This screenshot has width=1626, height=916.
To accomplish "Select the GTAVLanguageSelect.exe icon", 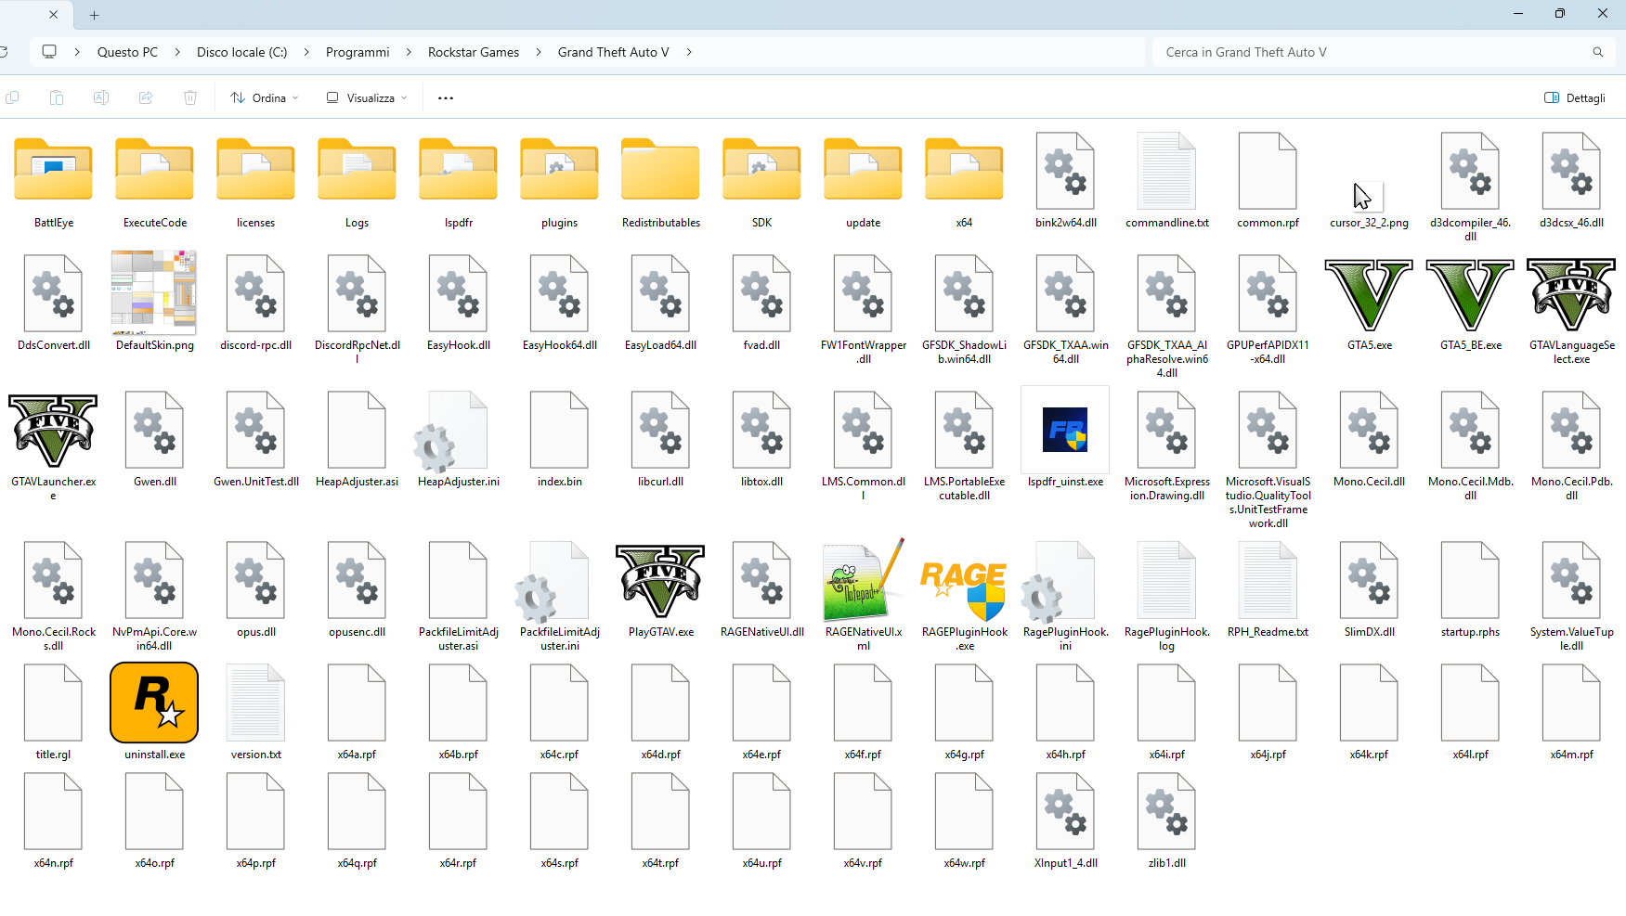I will point(1571,295).
